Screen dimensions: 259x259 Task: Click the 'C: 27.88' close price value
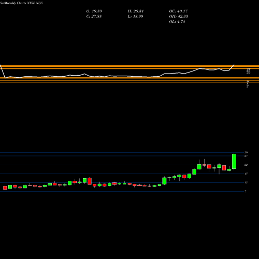[94, 17]
